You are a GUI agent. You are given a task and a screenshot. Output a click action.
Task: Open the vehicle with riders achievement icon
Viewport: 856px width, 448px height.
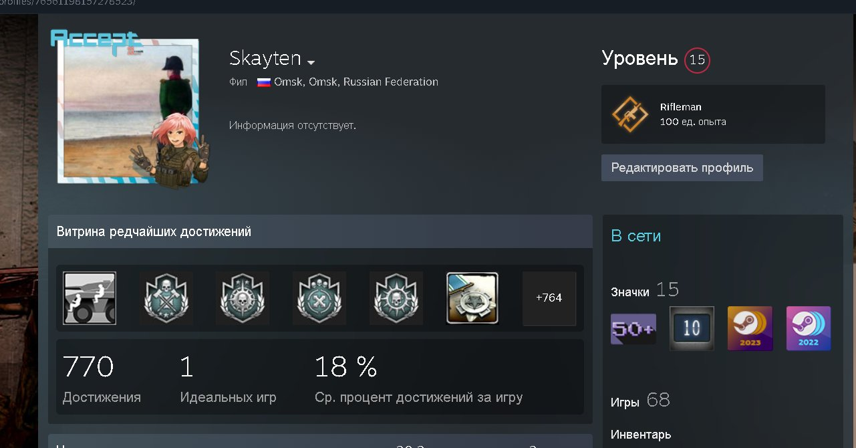pyautogui.click(x=90, y=298)
